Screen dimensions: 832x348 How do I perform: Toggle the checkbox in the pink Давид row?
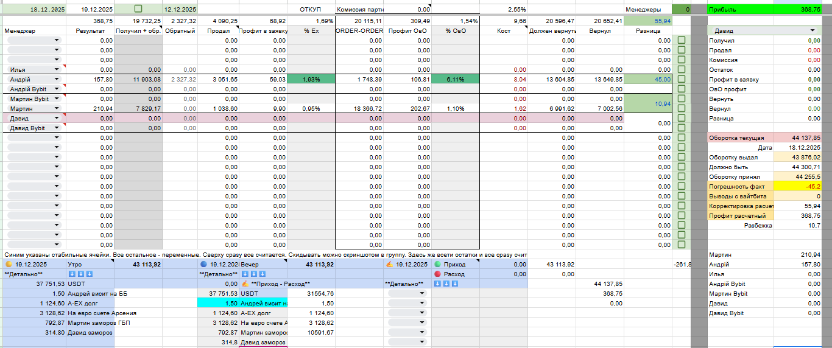(682, 118)
